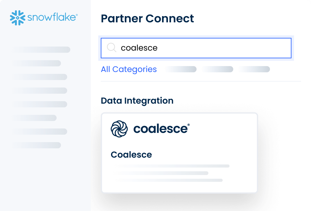Click the magnifying glass search icon
This screenshot has width=311, height=211.
(111, 48)
